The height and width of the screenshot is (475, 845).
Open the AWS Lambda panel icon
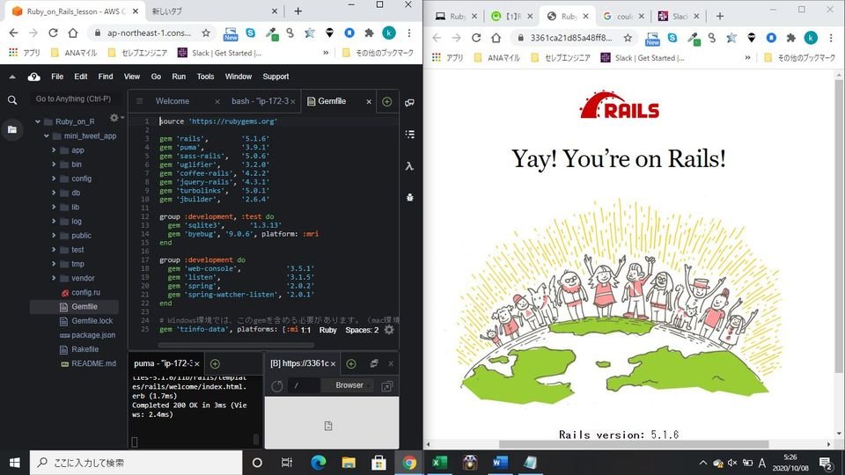click(x=409, y=166)
